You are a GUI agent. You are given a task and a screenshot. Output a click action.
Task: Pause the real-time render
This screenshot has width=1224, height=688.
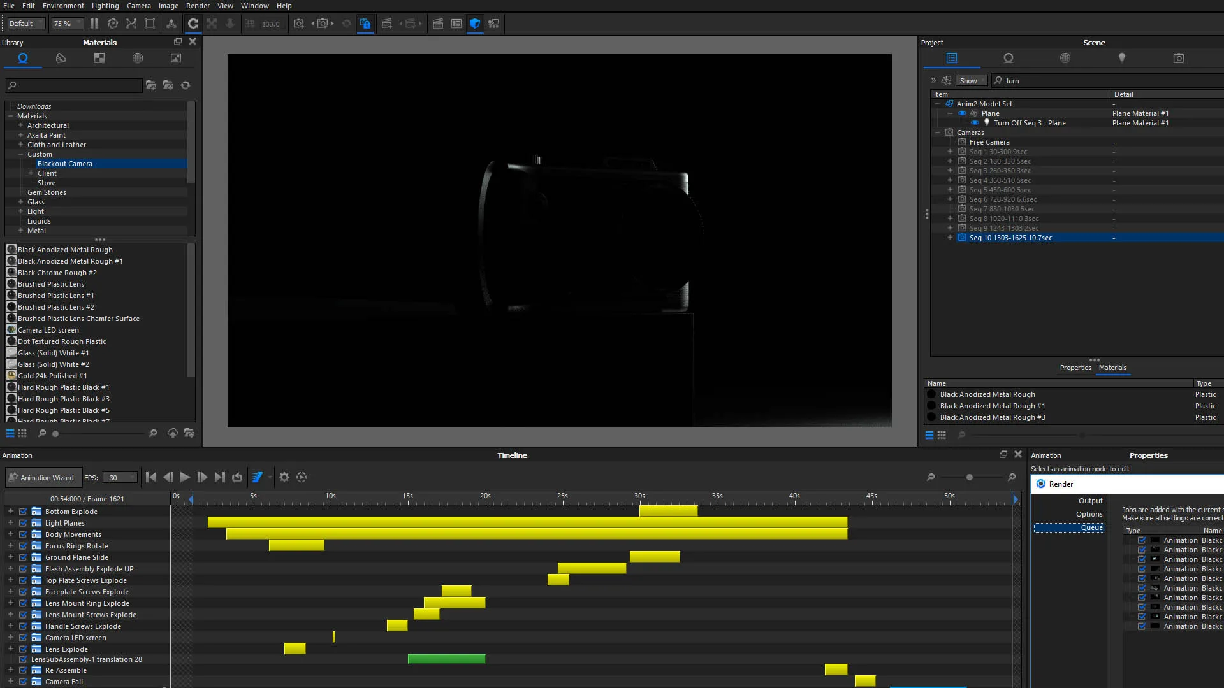pos(94,24)
